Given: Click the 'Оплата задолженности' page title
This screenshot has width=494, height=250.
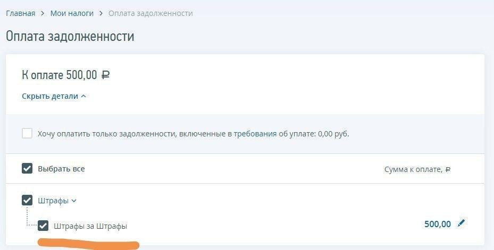Looking at the screenshot, I should click(70, 36).
